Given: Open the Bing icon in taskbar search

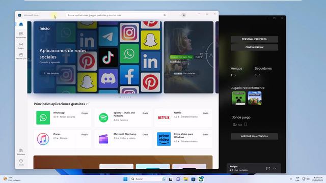Looking at the screenshot, I should pyautogui.click(x=164, y=179).
